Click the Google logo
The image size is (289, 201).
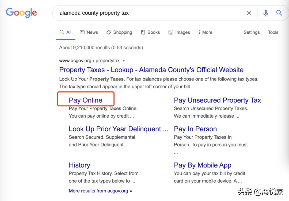point(21,13)
